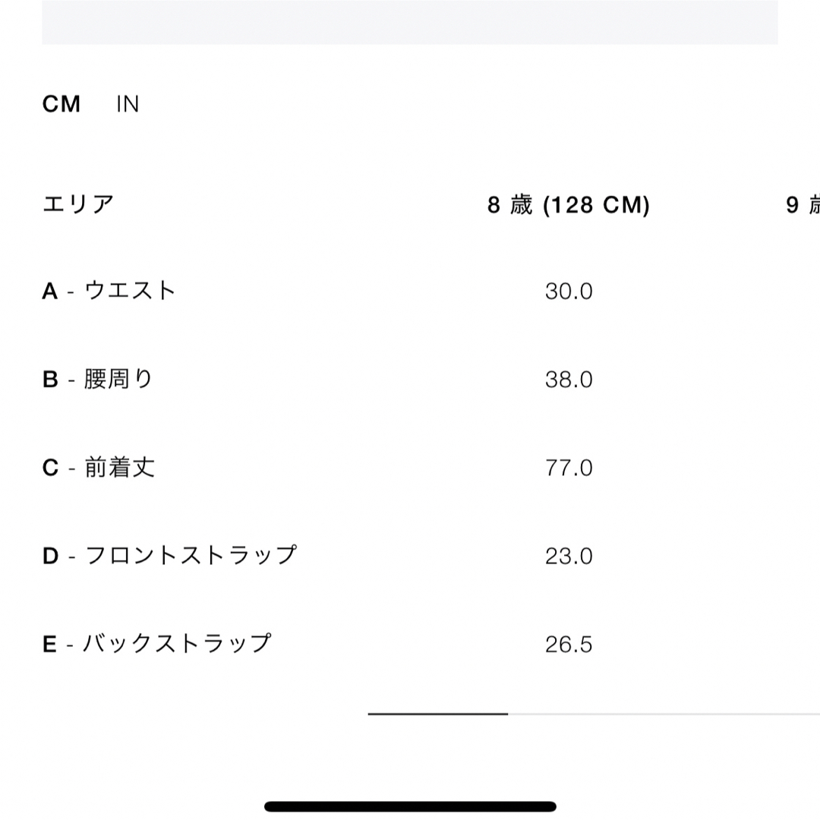Screen dimensions: 820x820
Task: Switch units to IN
Action: tap(128, 104)
